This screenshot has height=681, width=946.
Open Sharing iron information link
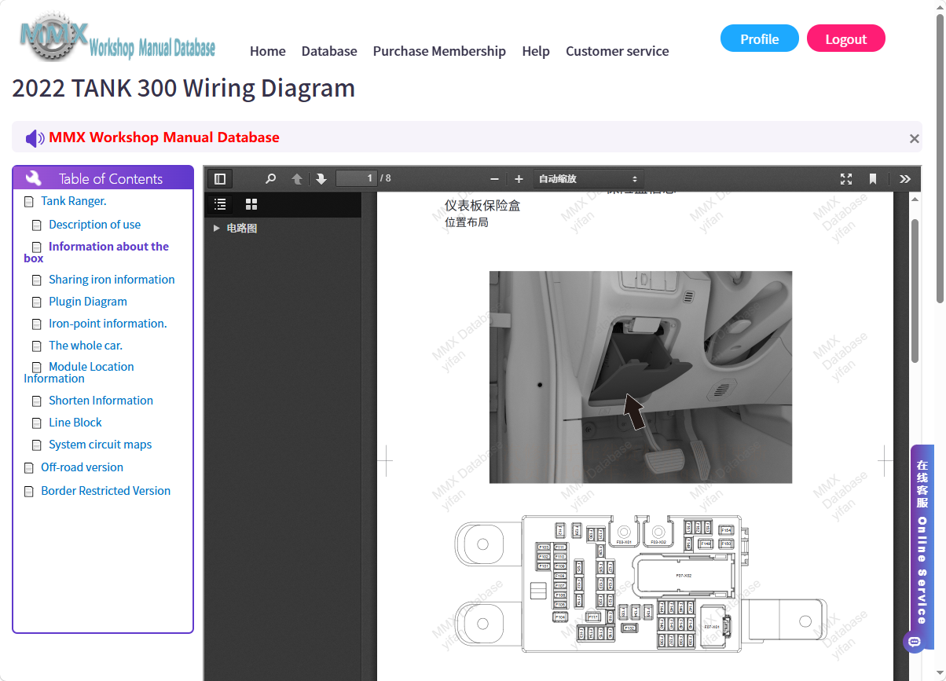(112, 280)
